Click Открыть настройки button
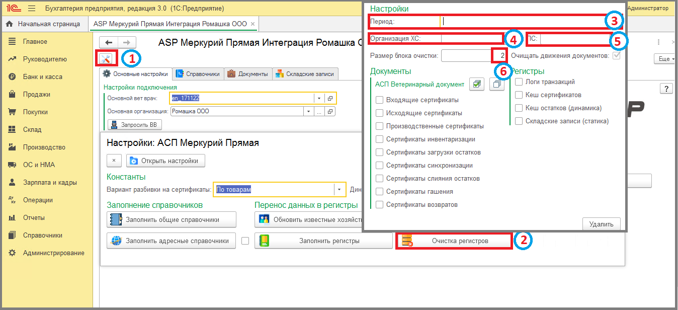678x310 pixels. (165, 161)
